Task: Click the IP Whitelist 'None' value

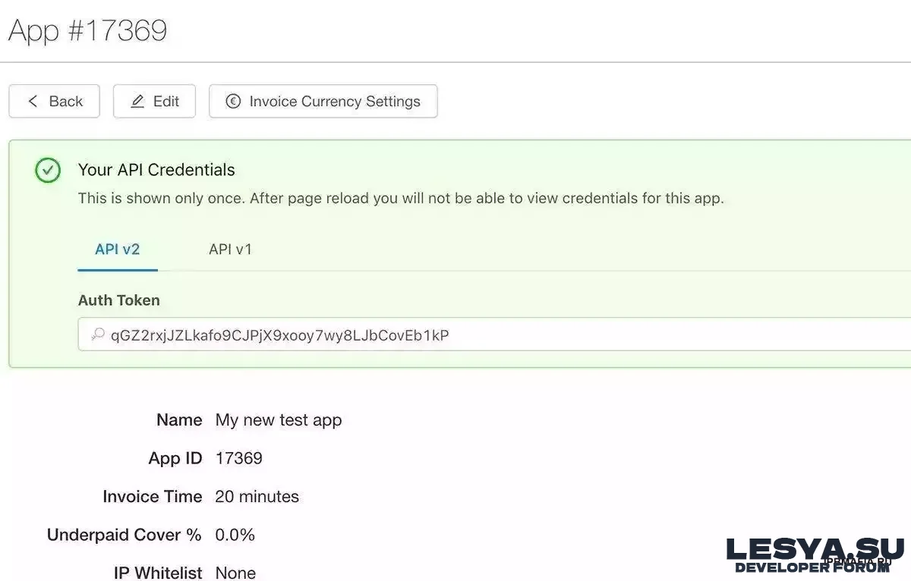Action: 235,573
